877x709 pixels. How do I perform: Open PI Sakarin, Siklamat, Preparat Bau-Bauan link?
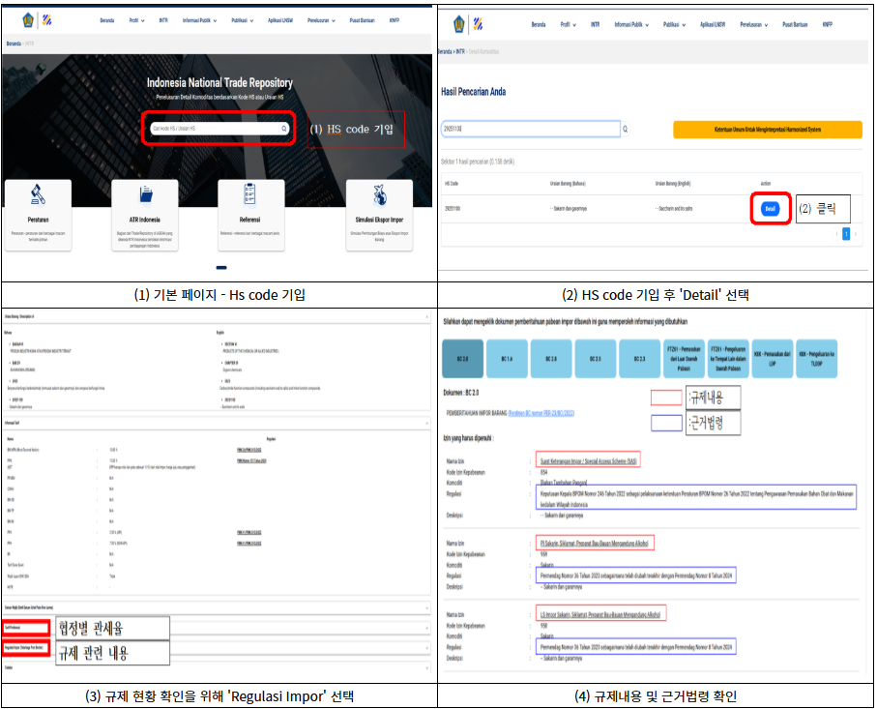[594, 543]
